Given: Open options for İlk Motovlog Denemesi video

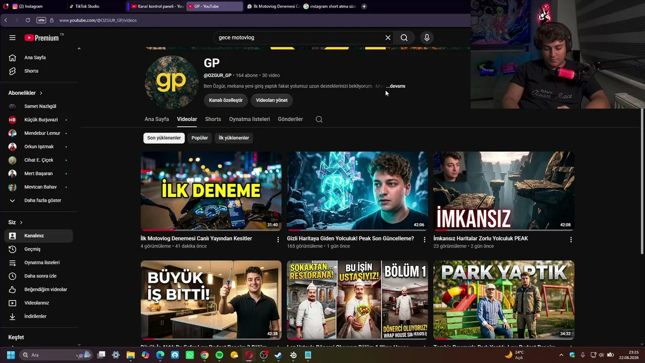Looking at the screenshot, I should (278, 240).
